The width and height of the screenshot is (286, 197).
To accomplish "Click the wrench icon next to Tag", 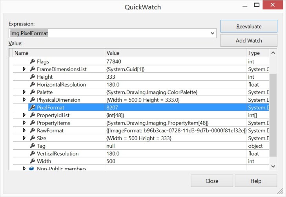I will tap(33, 146).
